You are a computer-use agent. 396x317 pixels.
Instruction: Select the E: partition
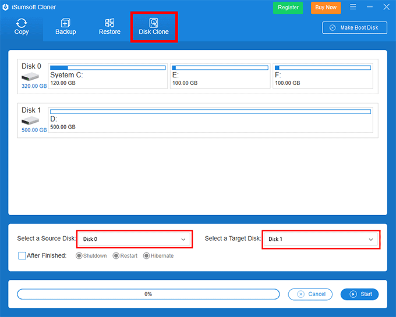[x=220, y=76]
